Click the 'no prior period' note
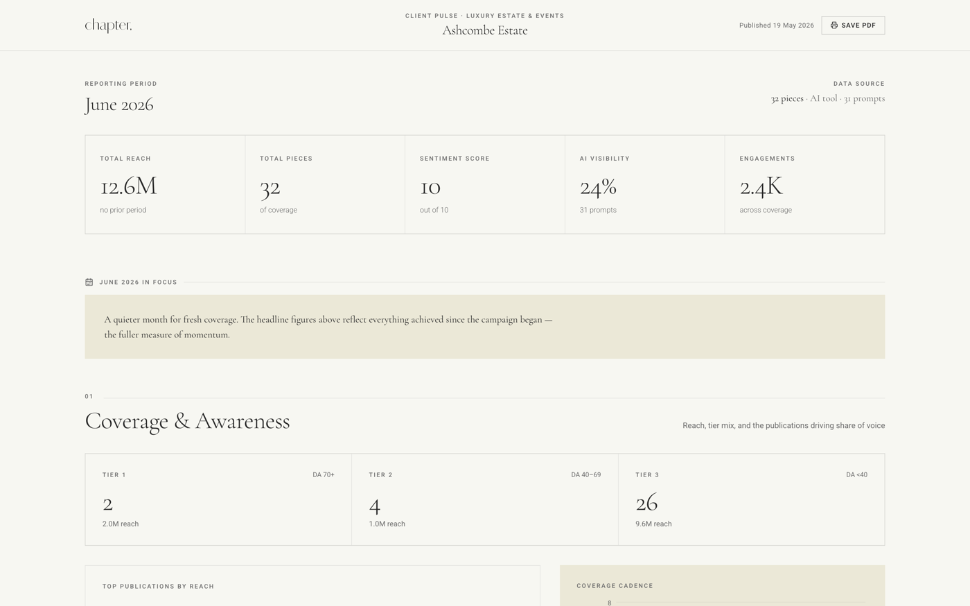This screenshot has width=970, height=606. point(123,210)
